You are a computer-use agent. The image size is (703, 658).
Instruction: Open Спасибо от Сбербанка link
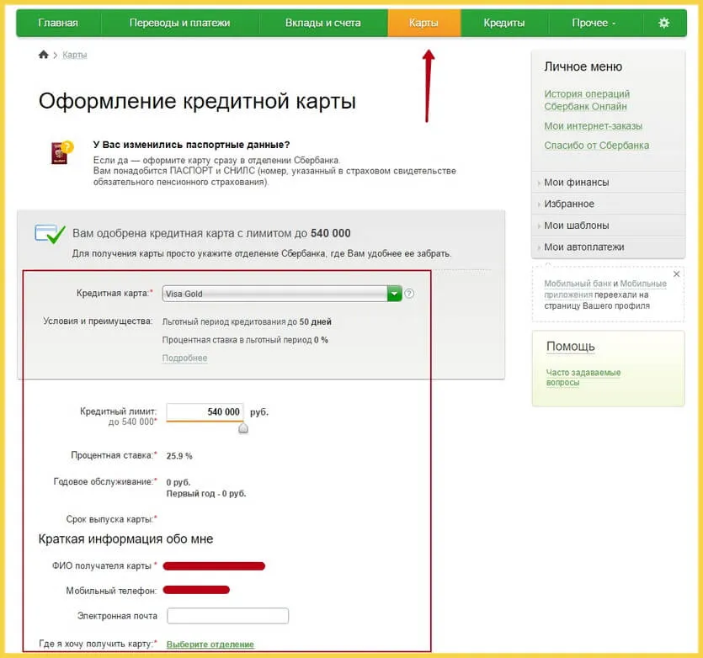[x=596, y=146]
